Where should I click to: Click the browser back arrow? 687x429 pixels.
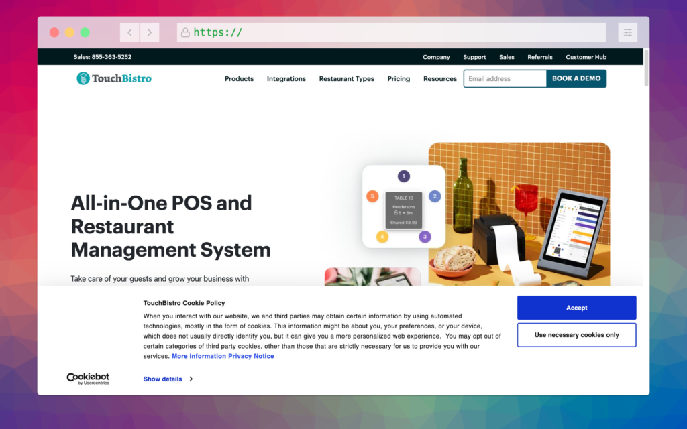(129, 32)
